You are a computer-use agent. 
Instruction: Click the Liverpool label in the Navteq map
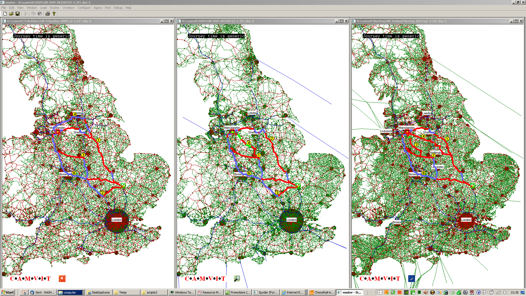point(386,131)
